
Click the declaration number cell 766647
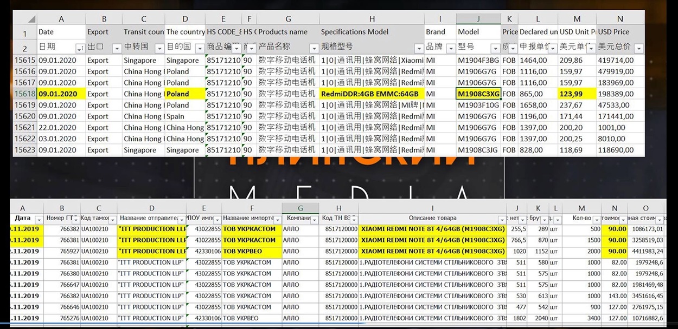point(61,285)
